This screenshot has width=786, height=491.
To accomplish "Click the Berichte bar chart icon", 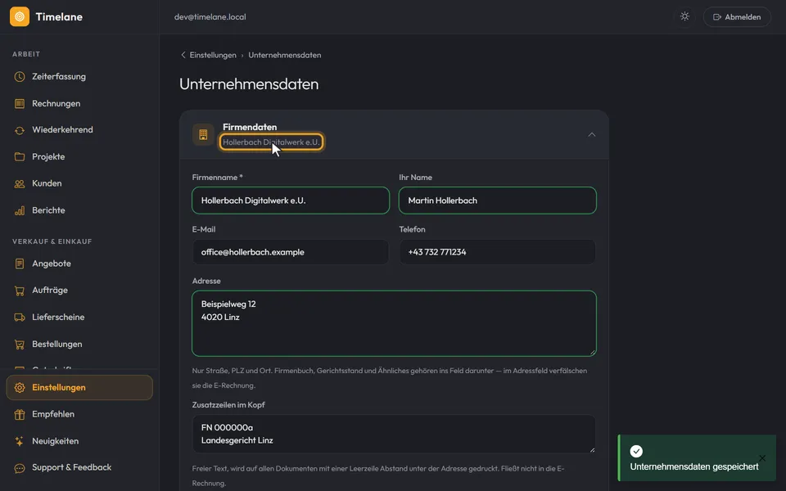I will (20, 210).
